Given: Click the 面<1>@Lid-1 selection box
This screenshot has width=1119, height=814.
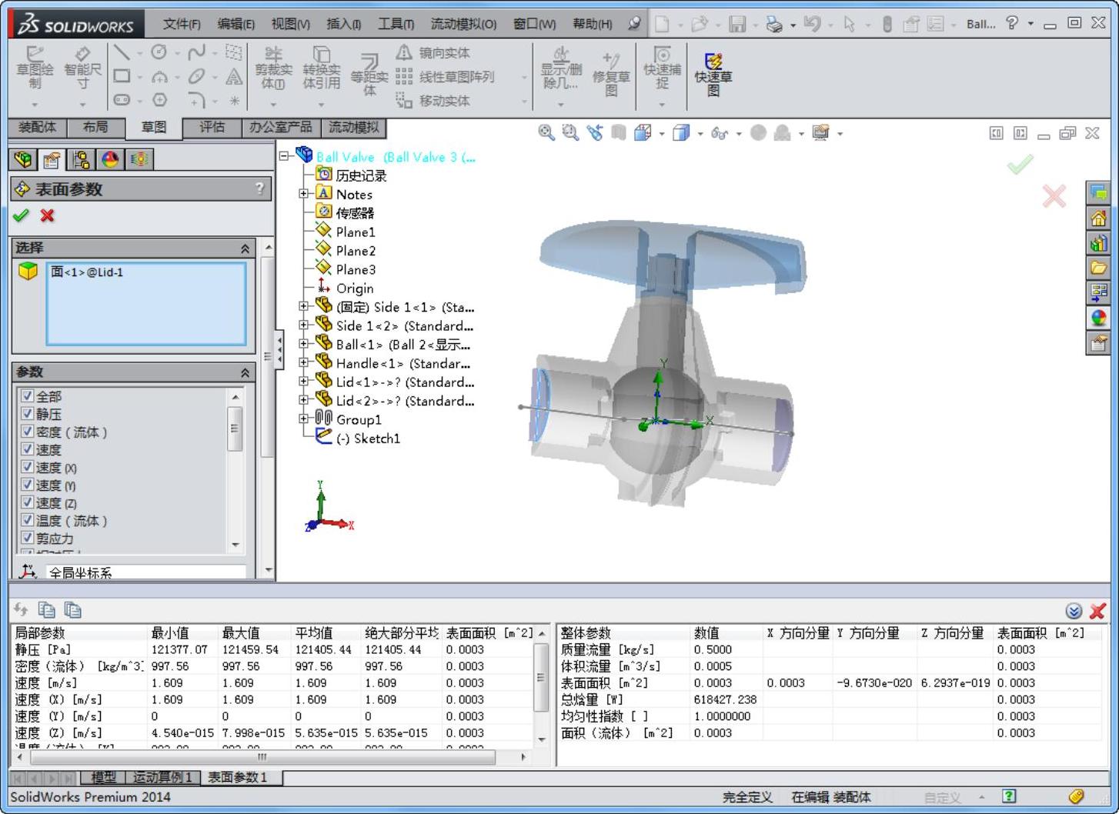Looking at the screenshot, I should pos(145,303).
